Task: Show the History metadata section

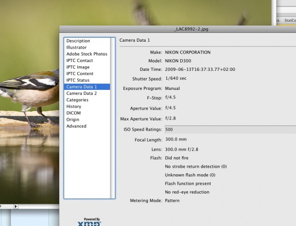Action: tap(74, 107)
